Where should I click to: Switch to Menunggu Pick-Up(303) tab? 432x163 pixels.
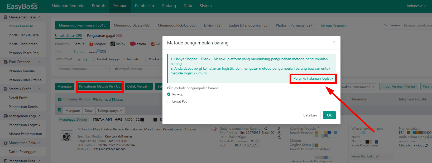click(x=177, y=25)
